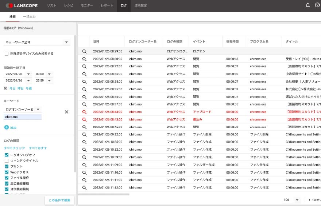
Task: Click the LANSCOPE logo
Action: pyautogui.click(x=22, y=5)
